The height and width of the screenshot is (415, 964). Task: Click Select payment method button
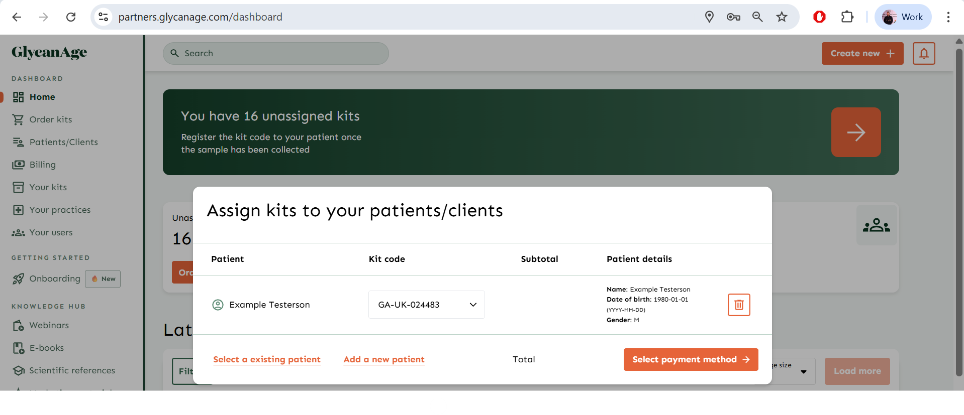691,359
